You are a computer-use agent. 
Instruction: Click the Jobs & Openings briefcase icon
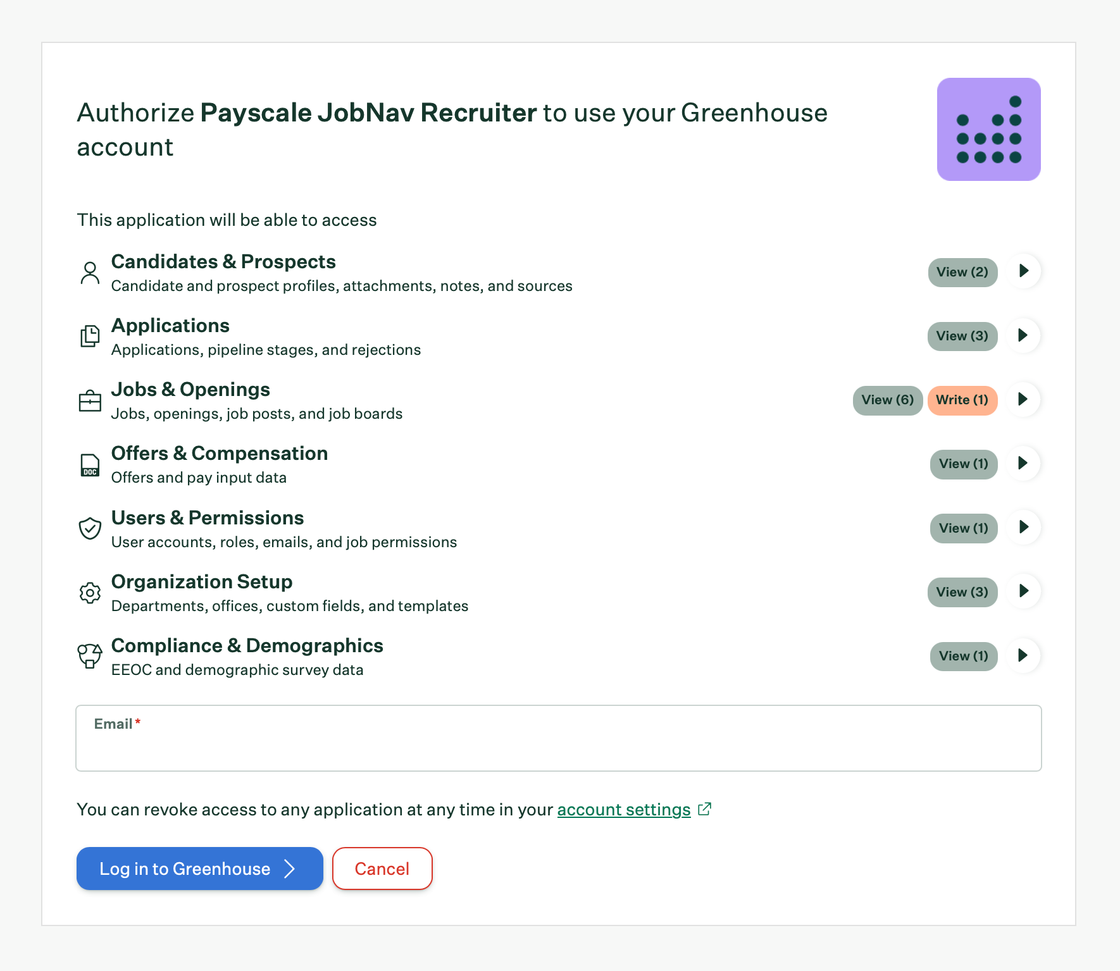tap(90, 400)
